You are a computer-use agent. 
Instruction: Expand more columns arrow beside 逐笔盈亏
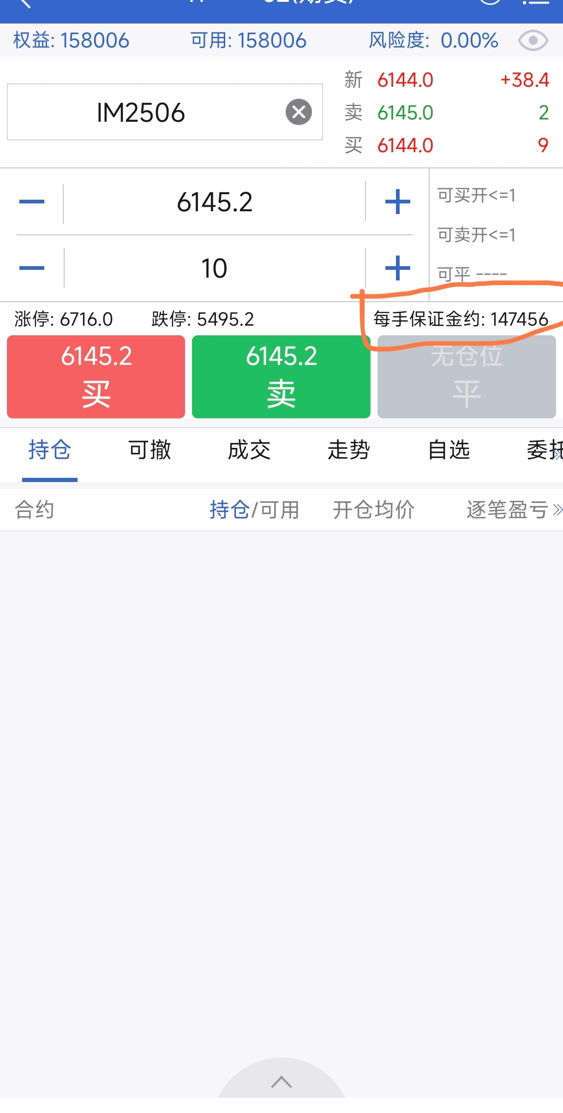[x=557, y=510]
